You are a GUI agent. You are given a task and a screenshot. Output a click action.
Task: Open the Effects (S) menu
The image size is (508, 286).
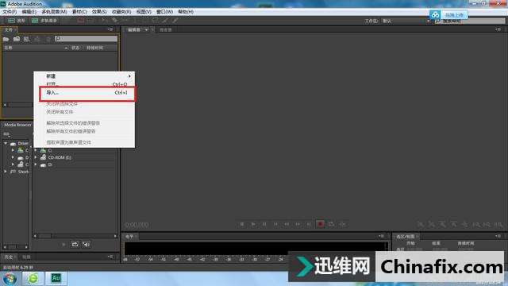point(99,12)
